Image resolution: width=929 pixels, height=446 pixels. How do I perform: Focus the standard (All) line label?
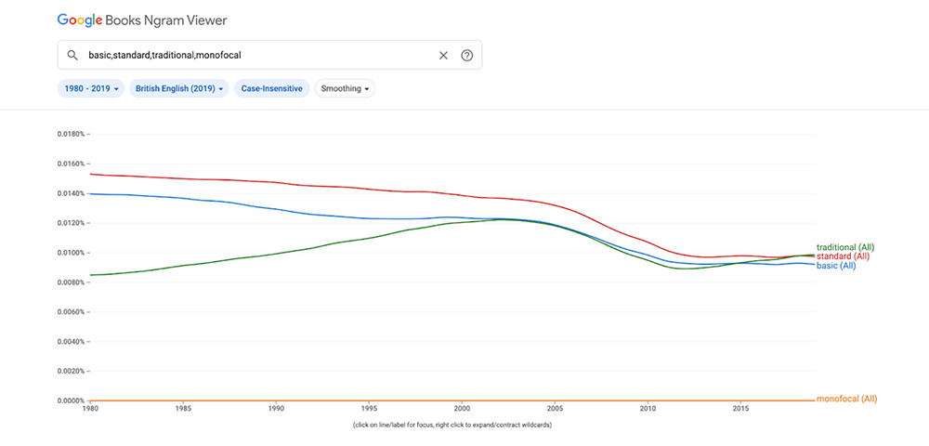click(843, 256)
